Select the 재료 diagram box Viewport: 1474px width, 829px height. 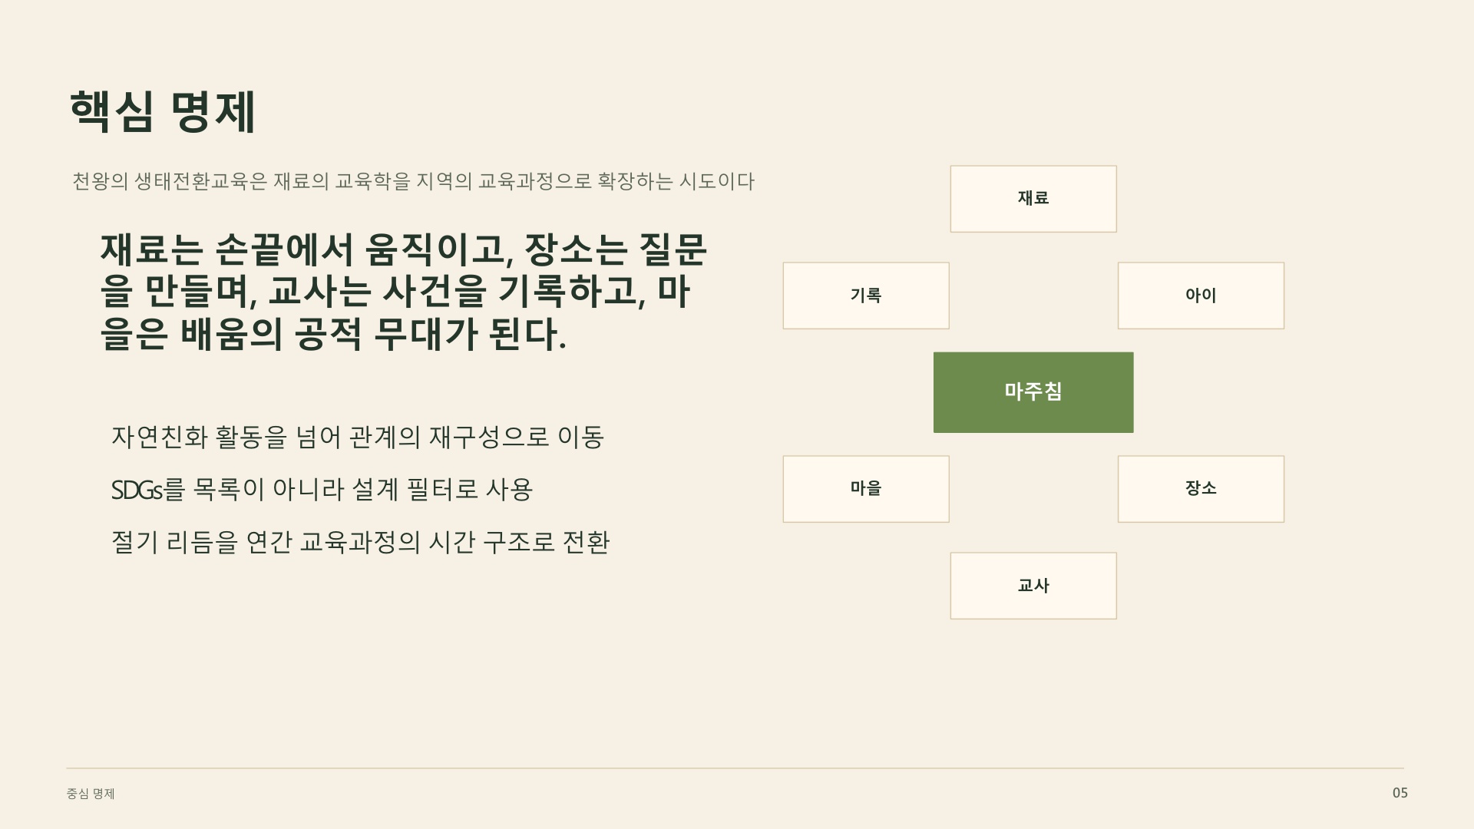coord(1033,199)
